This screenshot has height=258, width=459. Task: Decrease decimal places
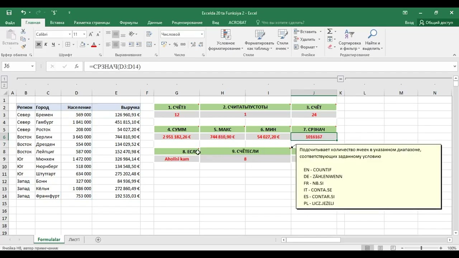[201, 44]
